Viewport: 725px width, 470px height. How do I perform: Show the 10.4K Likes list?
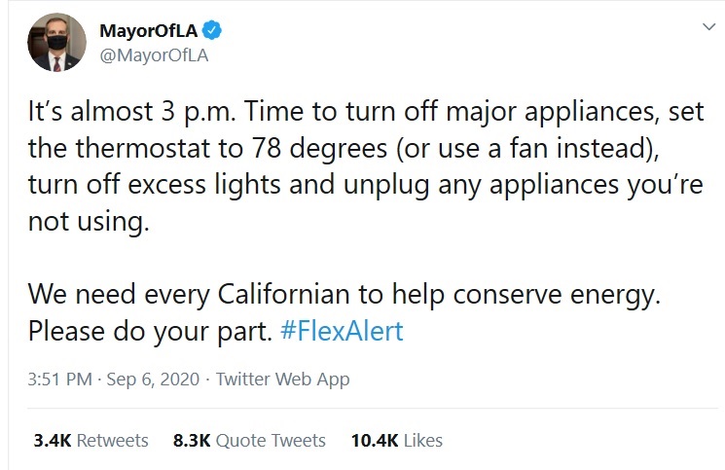pos(397,441)
